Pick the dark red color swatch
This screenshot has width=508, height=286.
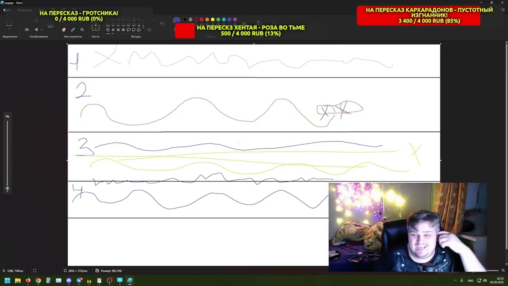click(196, 19)
